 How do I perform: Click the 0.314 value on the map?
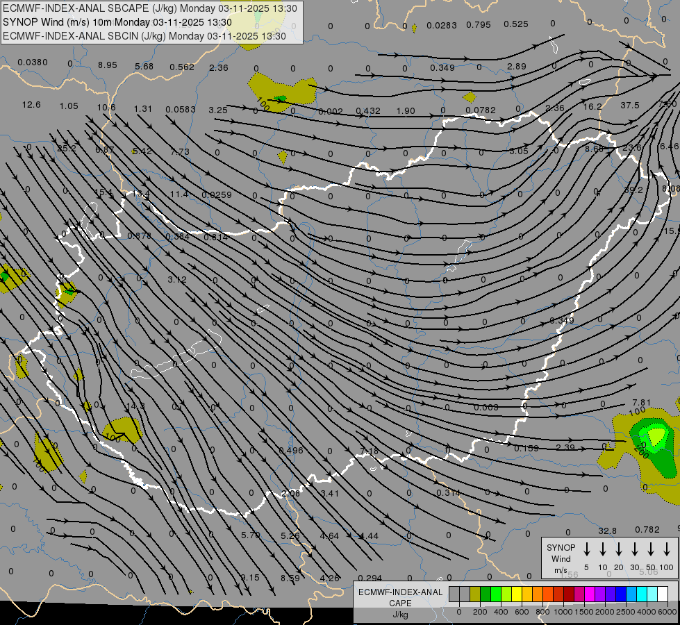click(448, 493)
